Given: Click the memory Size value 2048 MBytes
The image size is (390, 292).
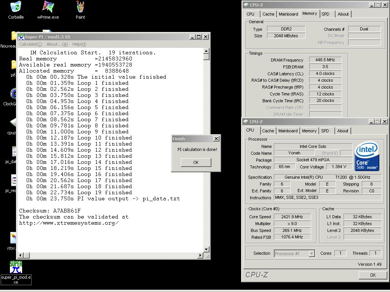Looking at the screenshot, I should (286, 36).
